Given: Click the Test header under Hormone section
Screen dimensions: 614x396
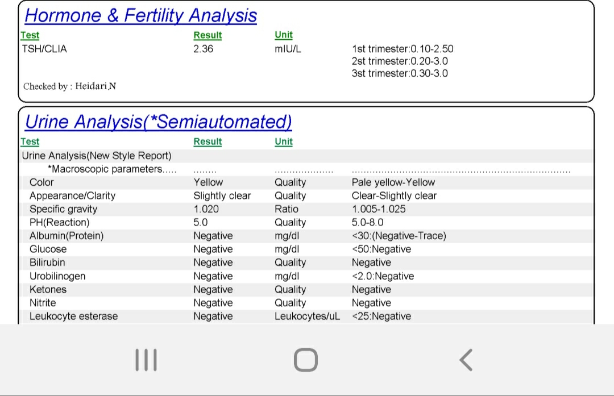Looking at the screenshot, I should pyautogui.click(x=30, y=35).
